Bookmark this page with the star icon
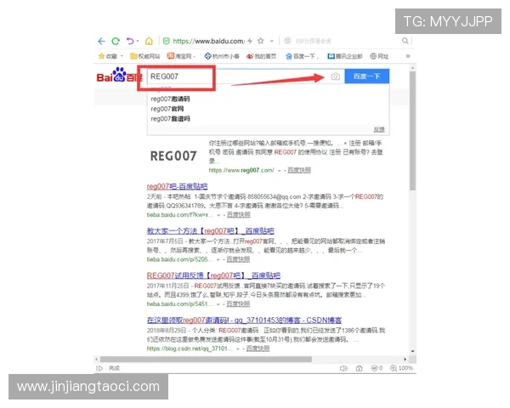Image resolution: width=510 pixels, height=408 pixels. tap(261, 41)
